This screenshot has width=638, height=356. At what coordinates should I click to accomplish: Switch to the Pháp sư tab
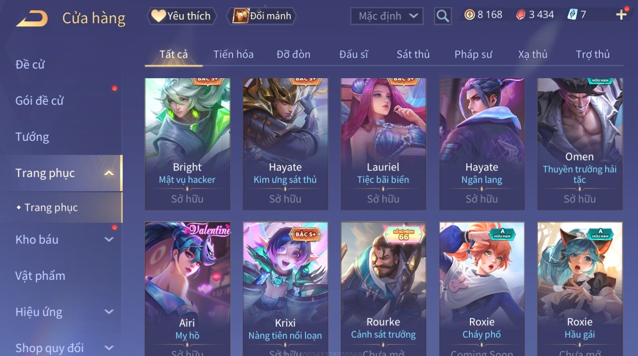tap(473, 54)
